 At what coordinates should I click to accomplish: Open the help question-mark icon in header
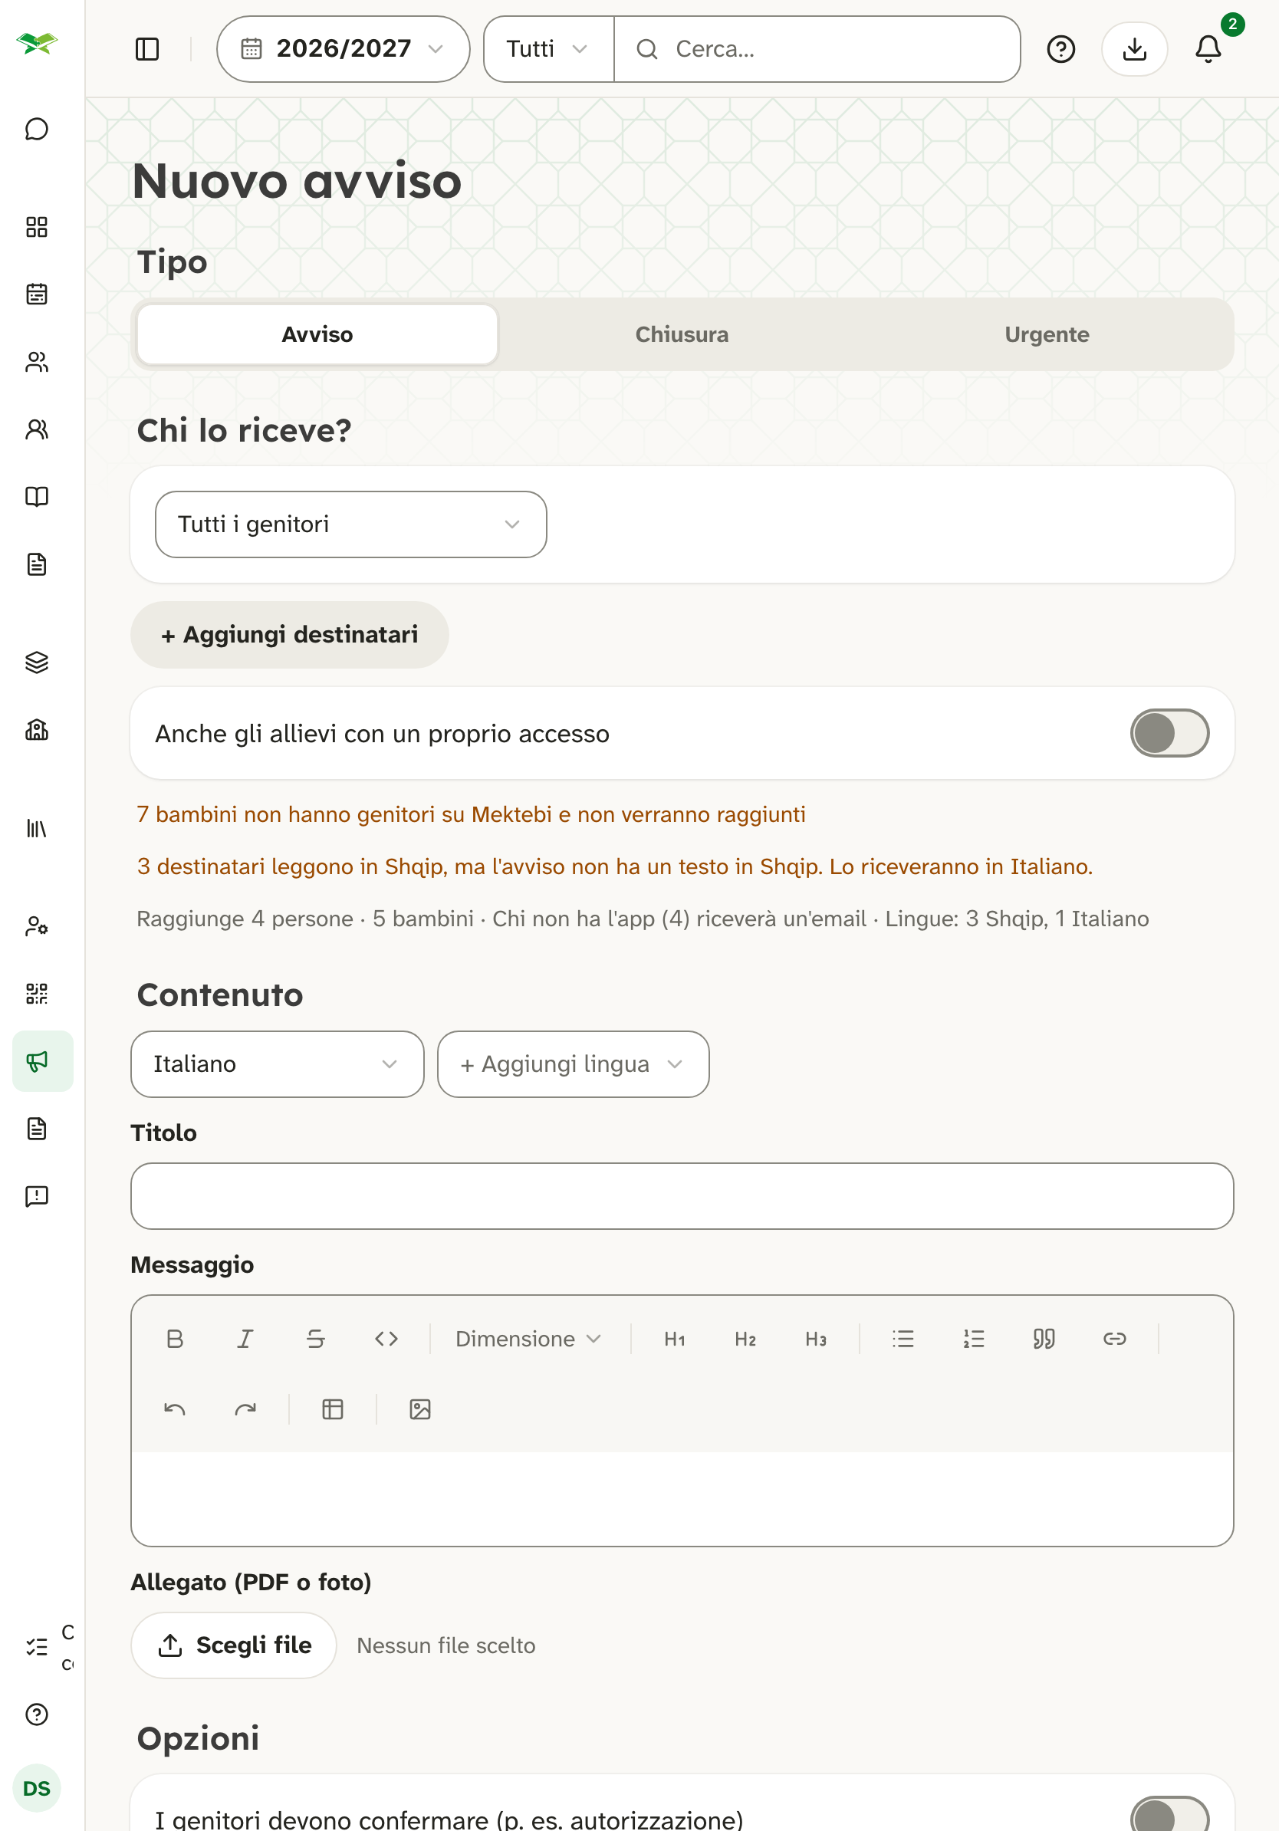(1060, 49)
